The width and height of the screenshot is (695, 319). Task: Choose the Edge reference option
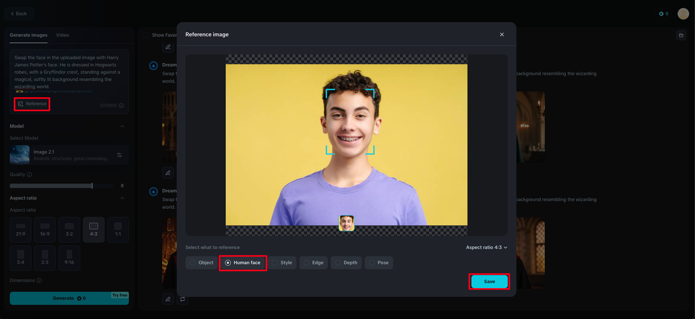[x=313, y=262]
